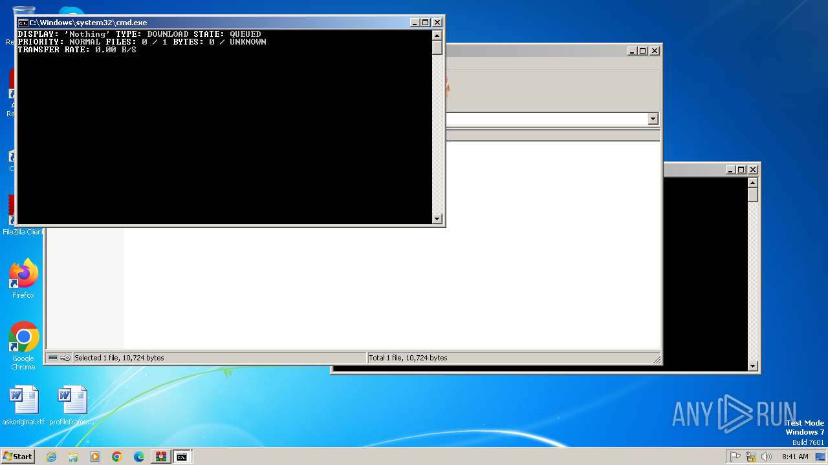Viewport: 828px width, 465px height.
Task: Click the background cmd window scrollbar thumb
Action: pos(752,195)
